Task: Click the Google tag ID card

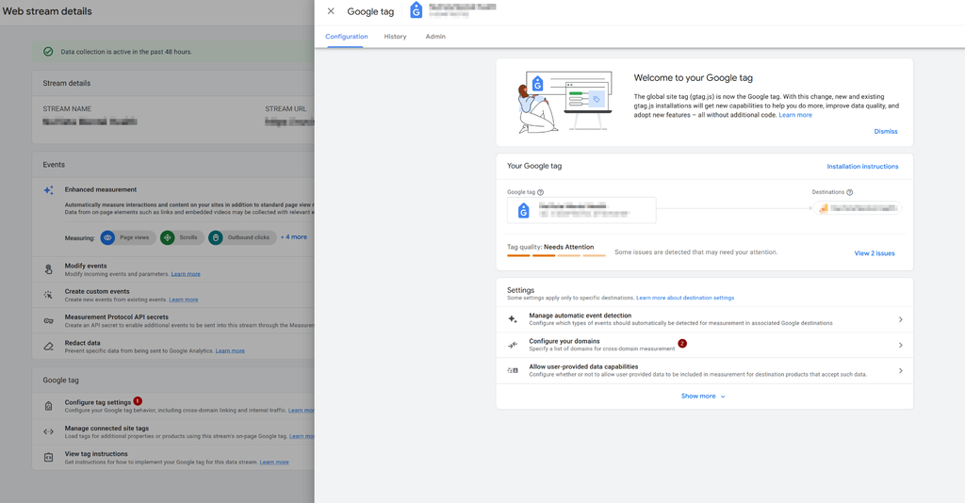Action: pyautogui.click(x=581, y=210)
